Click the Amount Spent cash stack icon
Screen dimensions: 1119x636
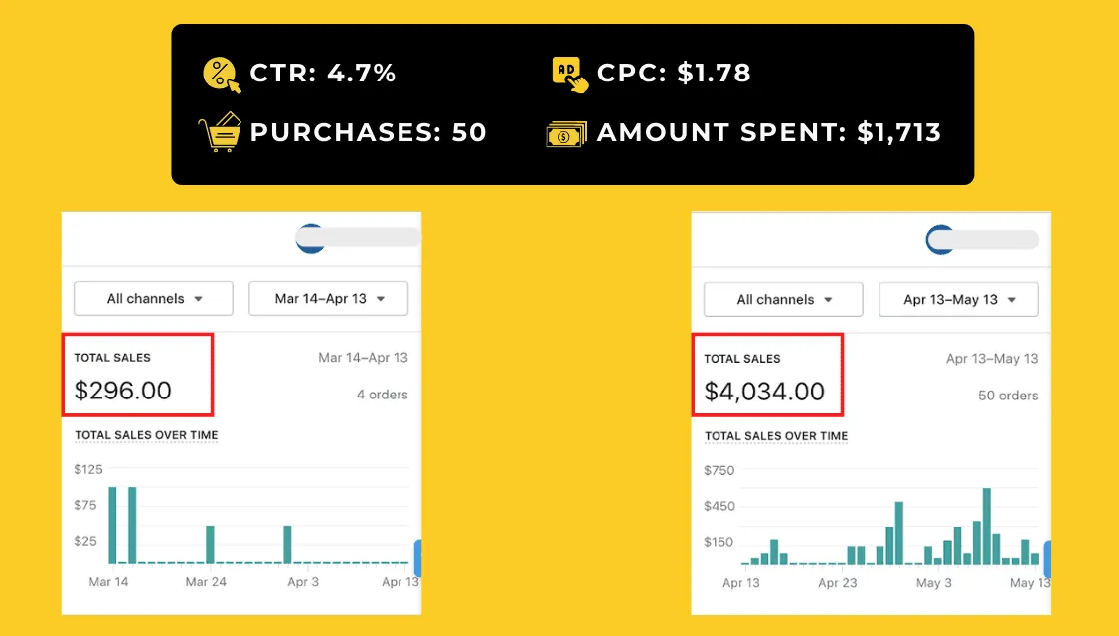tap(566, 134)
